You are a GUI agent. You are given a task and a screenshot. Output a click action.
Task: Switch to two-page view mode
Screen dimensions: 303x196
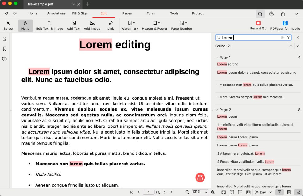[289, 192]
